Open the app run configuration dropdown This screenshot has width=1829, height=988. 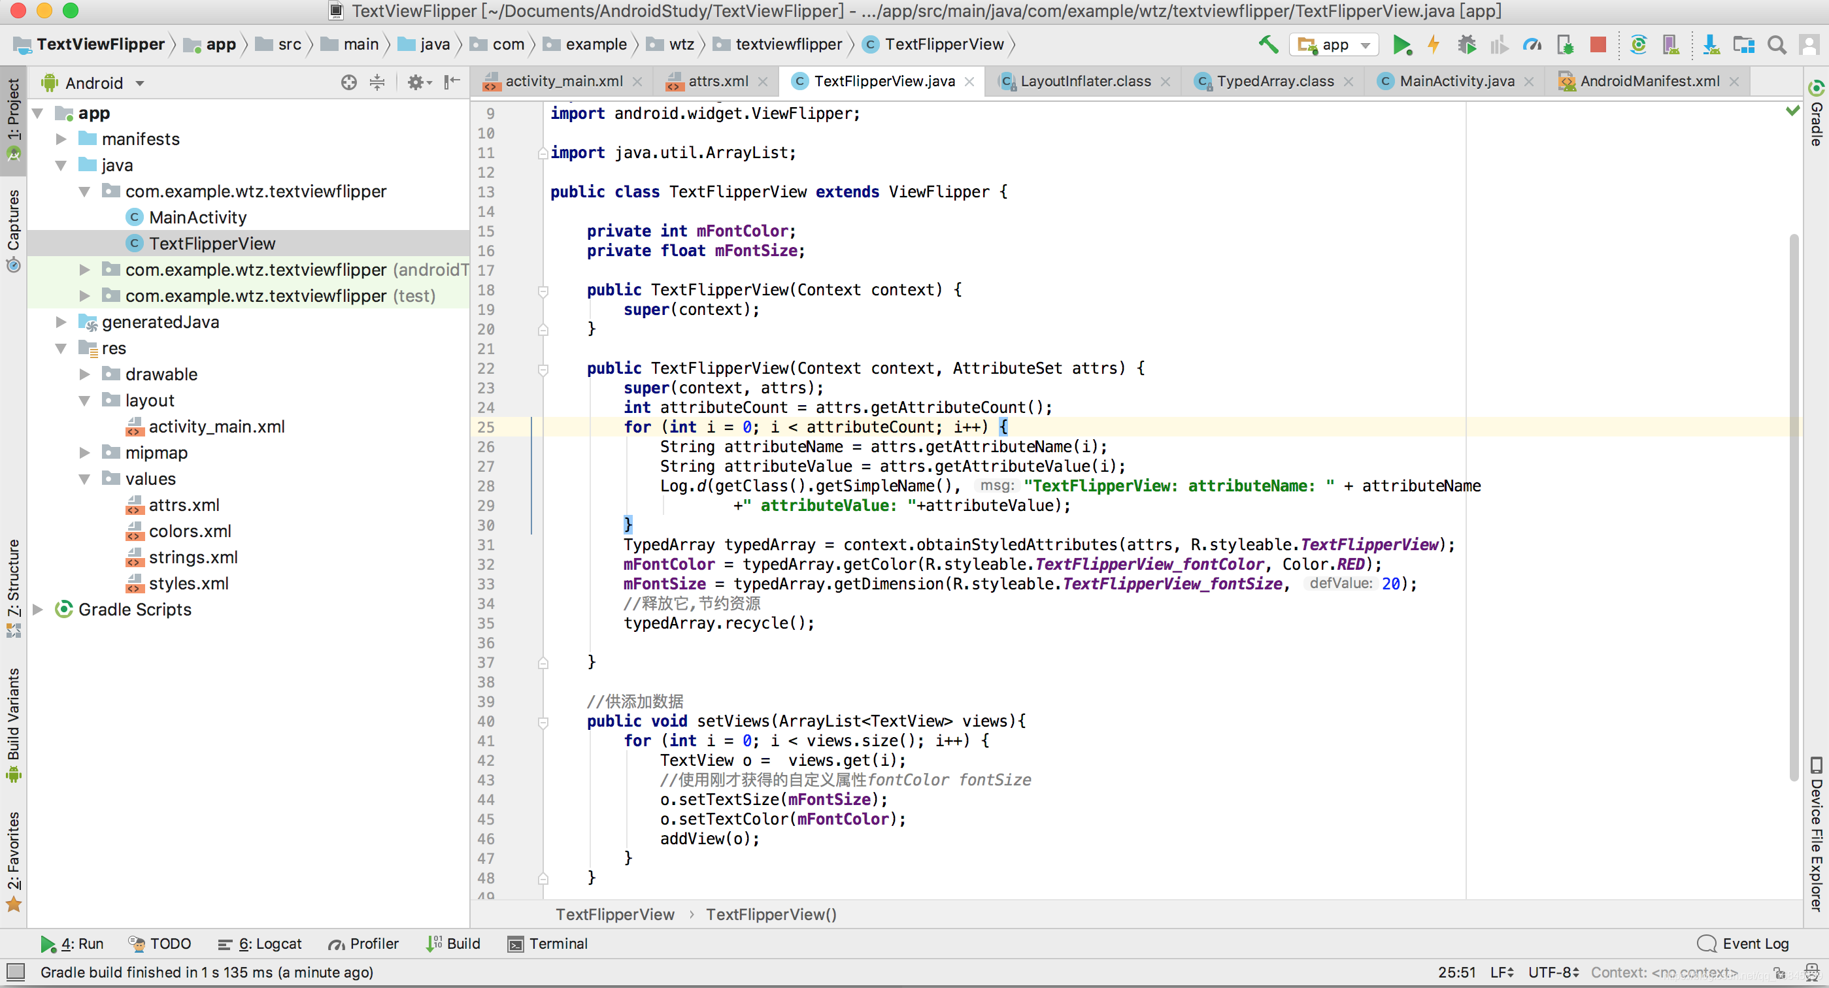pos(1334,44)
